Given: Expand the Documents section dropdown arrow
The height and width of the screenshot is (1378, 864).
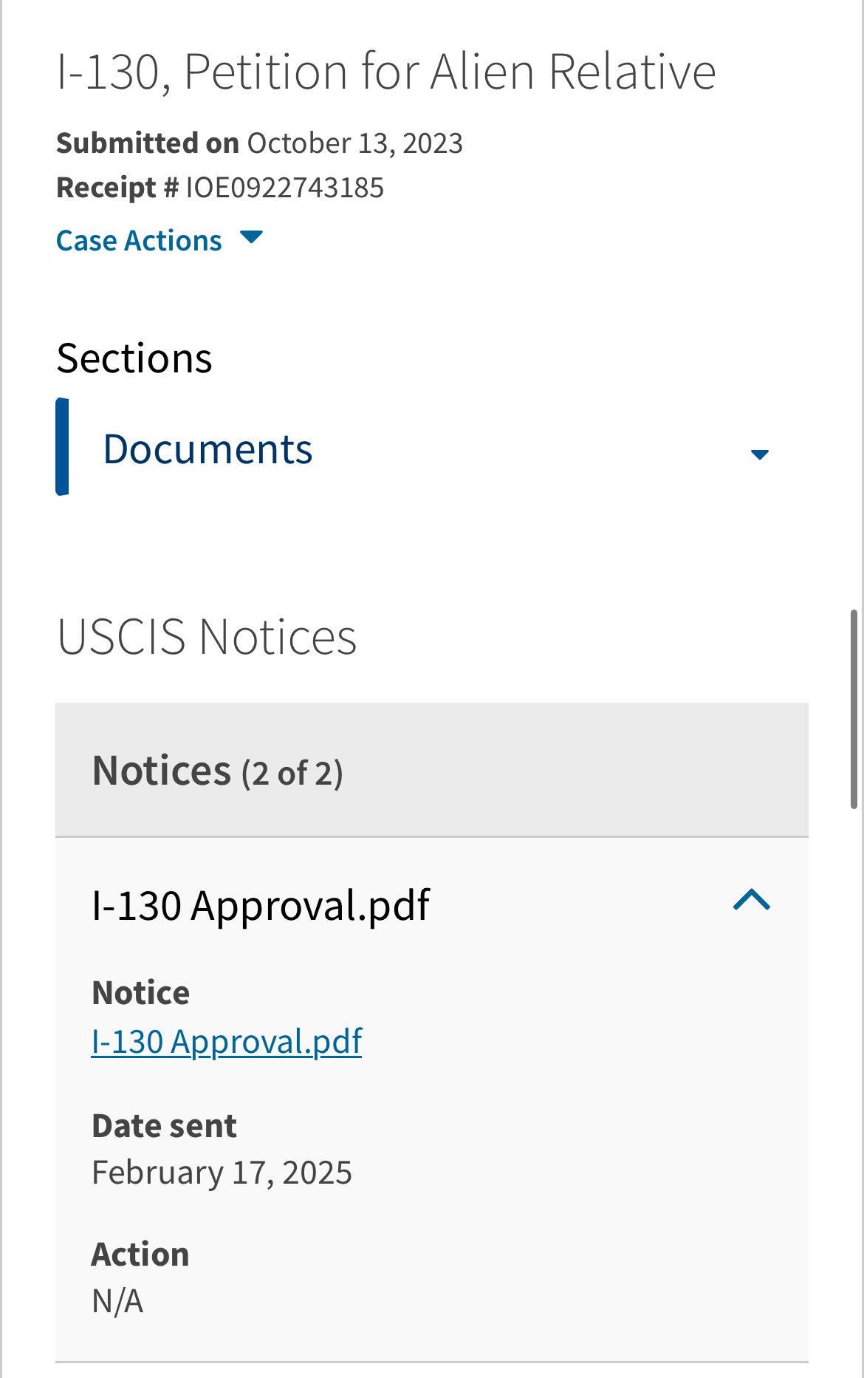Looking at the screenshot, I should 759,454.
